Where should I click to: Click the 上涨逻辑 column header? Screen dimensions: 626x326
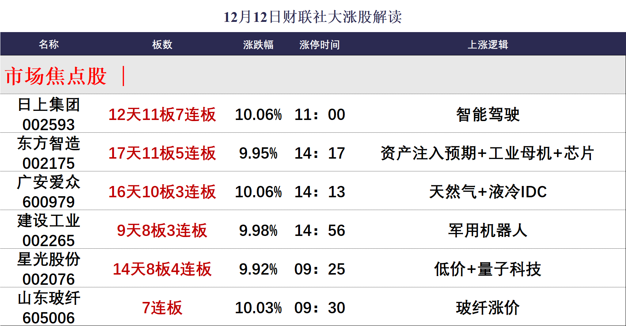coord(487,44)
